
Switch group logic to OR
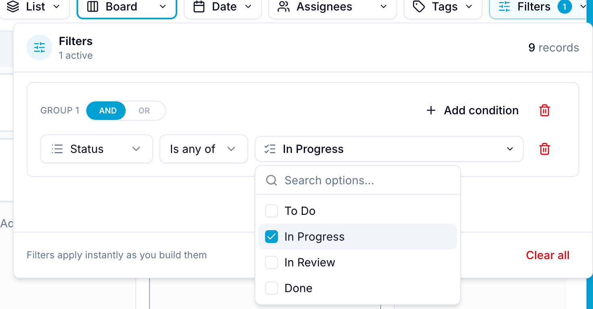pos(144,111)
